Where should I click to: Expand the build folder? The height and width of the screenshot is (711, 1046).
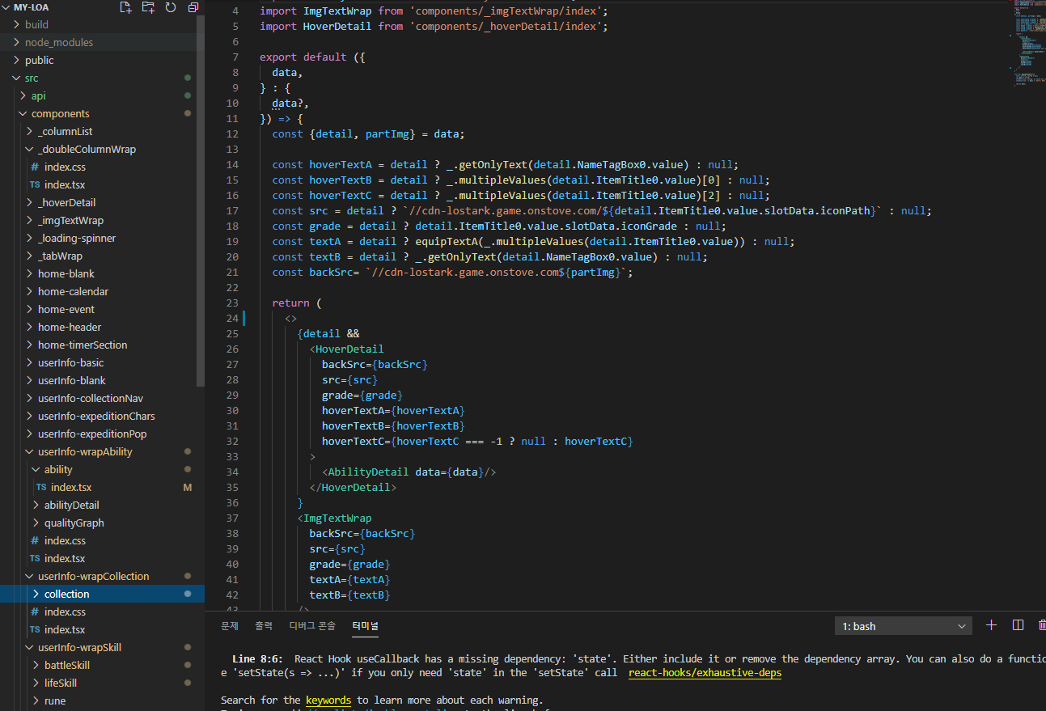click(x=100, y=24)
